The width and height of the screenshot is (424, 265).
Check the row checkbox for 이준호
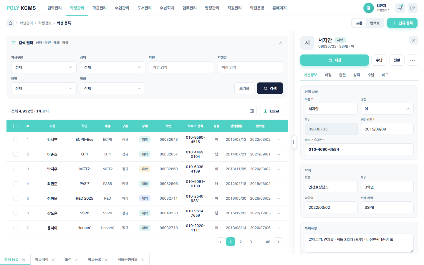click(16, 154)
